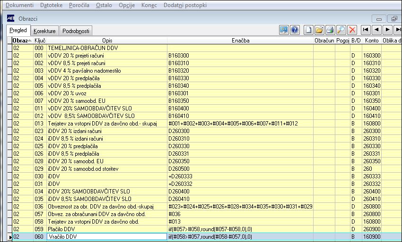Print using the printer icon

point(330,30)
